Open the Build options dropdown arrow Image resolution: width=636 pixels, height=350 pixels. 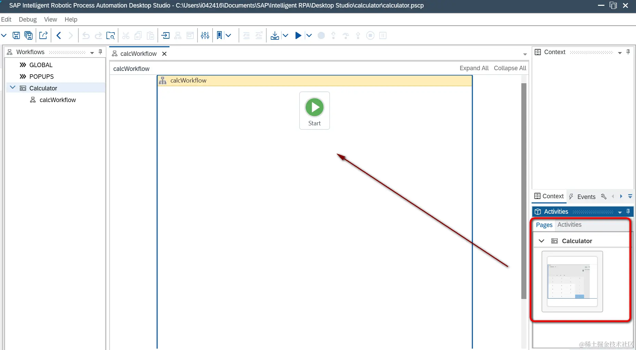pos(285,35)
